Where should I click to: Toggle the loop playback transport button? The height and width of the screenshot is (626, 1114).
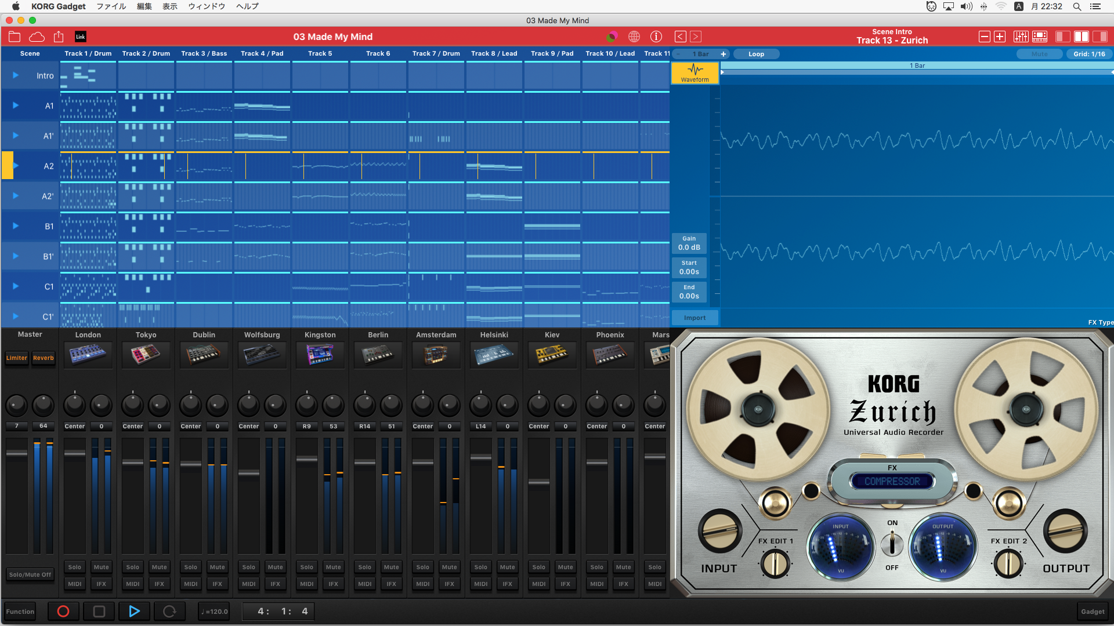pos(169,612)
